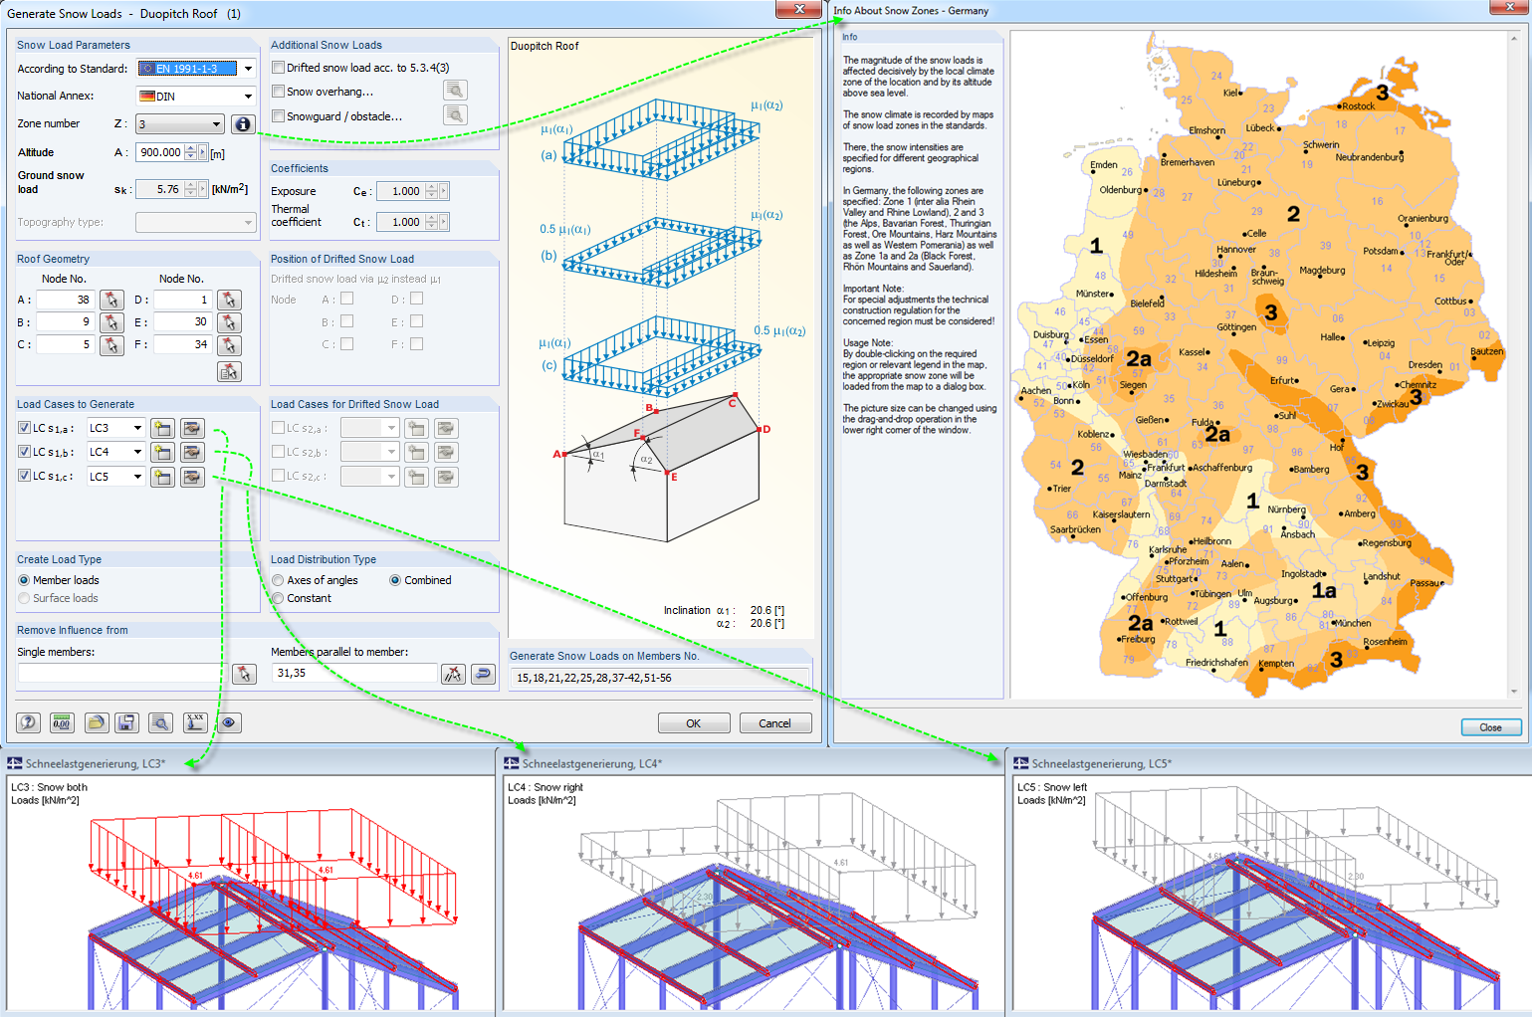Screen dimensions: 1532x1017
Task: Create new load case for LC s1,b
Action: click(x=161, y=452)
